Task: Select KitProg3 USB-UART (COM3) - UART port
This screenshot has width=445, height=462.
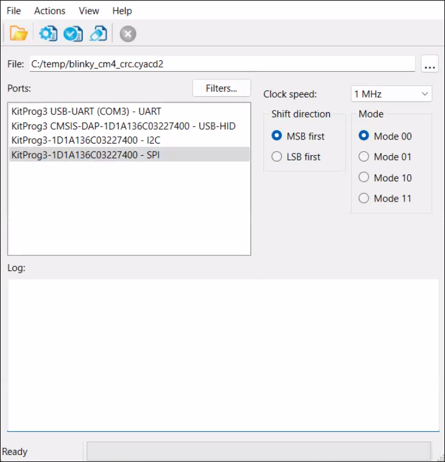Action: coord(129,111)
